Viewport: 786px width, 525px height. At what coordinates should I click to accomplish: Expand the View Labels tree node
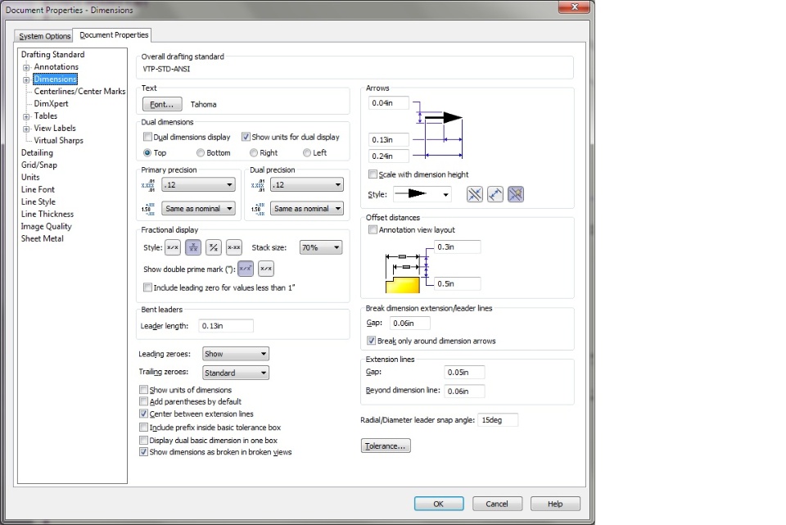[26, 129]
